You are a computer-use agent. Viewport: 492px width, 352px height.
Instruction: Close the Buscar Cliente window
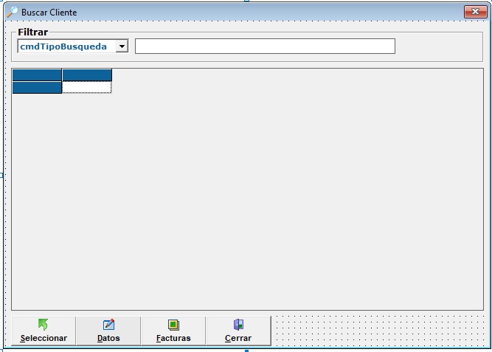pyautogui.click(x=474, y=12)
